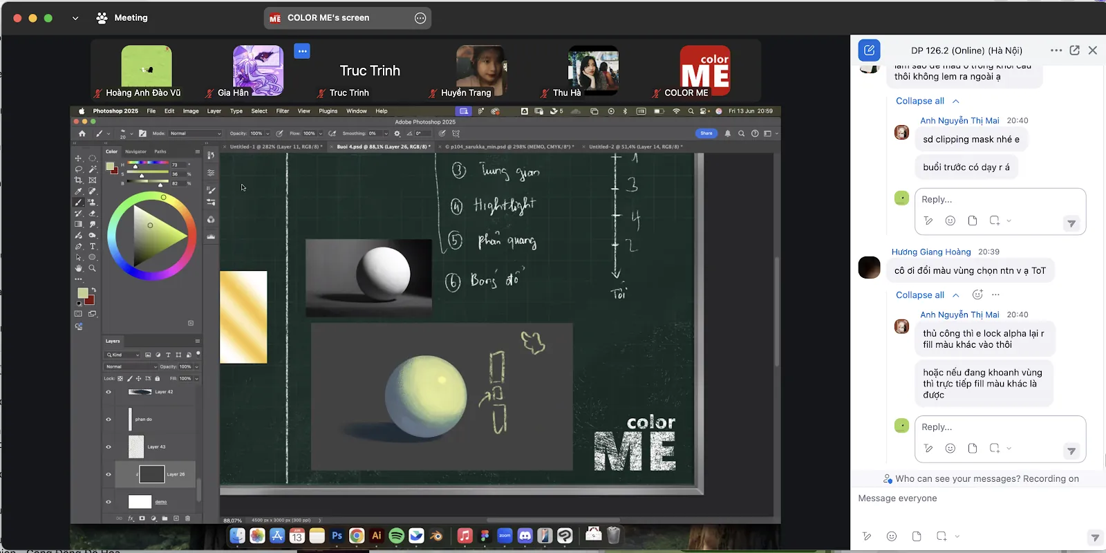
Task: Select the Zoom tool in the toolbox
Action: click(92, 268)
